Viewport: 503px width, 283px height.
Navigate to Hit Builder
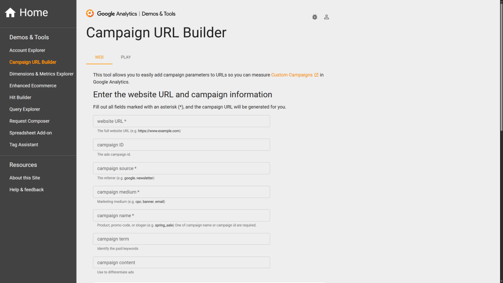pos(21,98)
